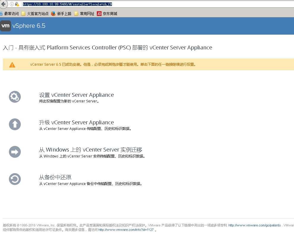Click migrate description starting 从 Windows 上的 vCenter Server 实例传输
Screen dimensions: 294x243
(92, 156)
